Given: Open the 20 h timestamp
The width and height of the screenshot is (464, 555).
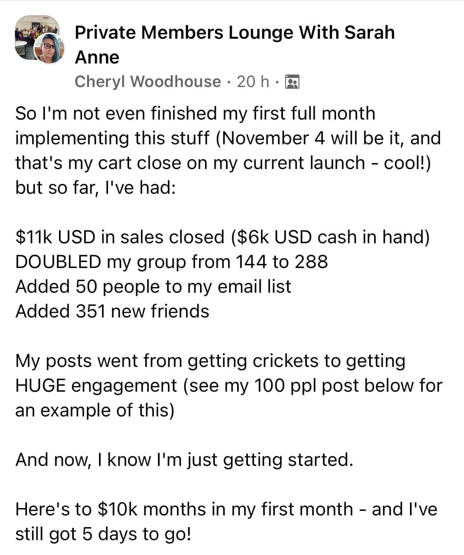Looking at the screenshot, I should [x=253, y=82].
